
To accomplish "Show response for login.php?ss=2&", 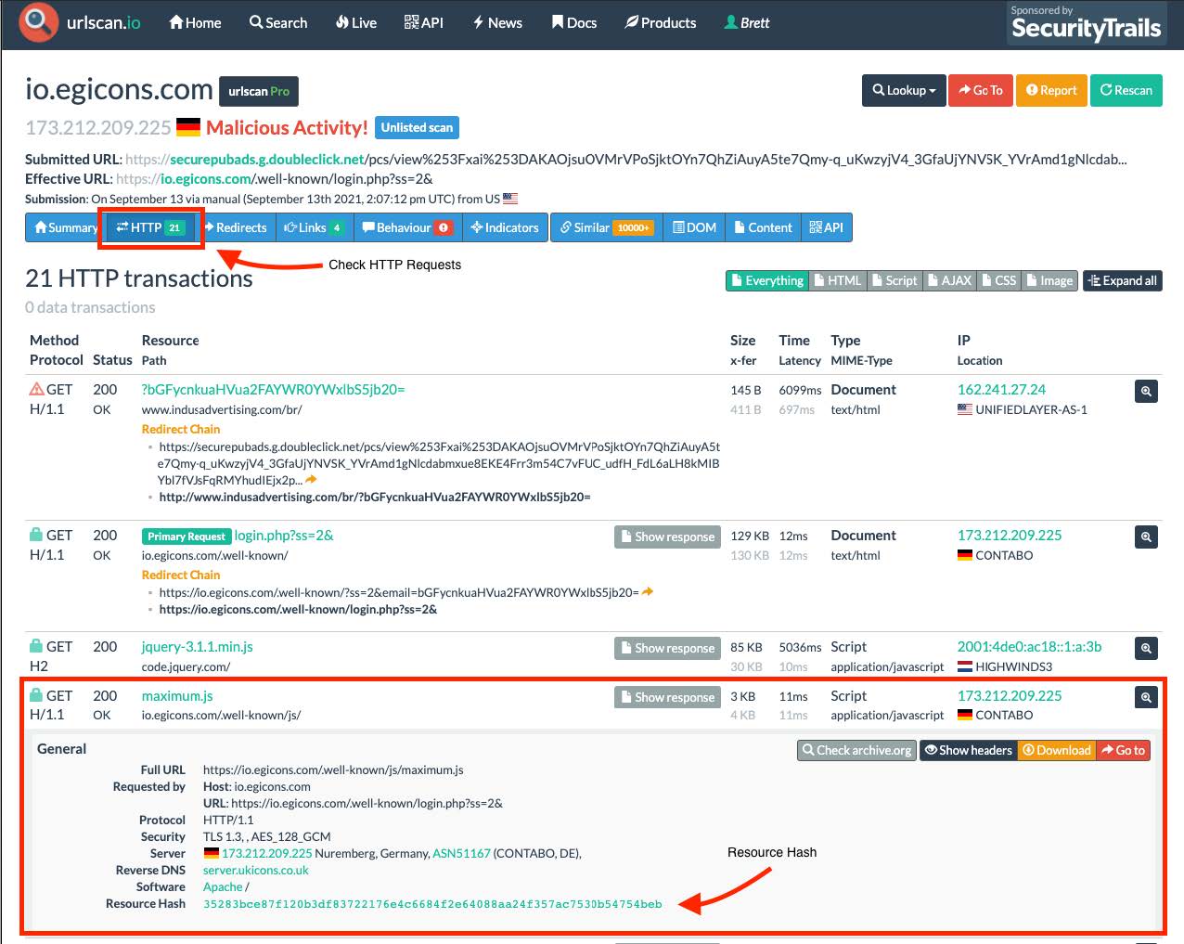I will coord(666,537).
